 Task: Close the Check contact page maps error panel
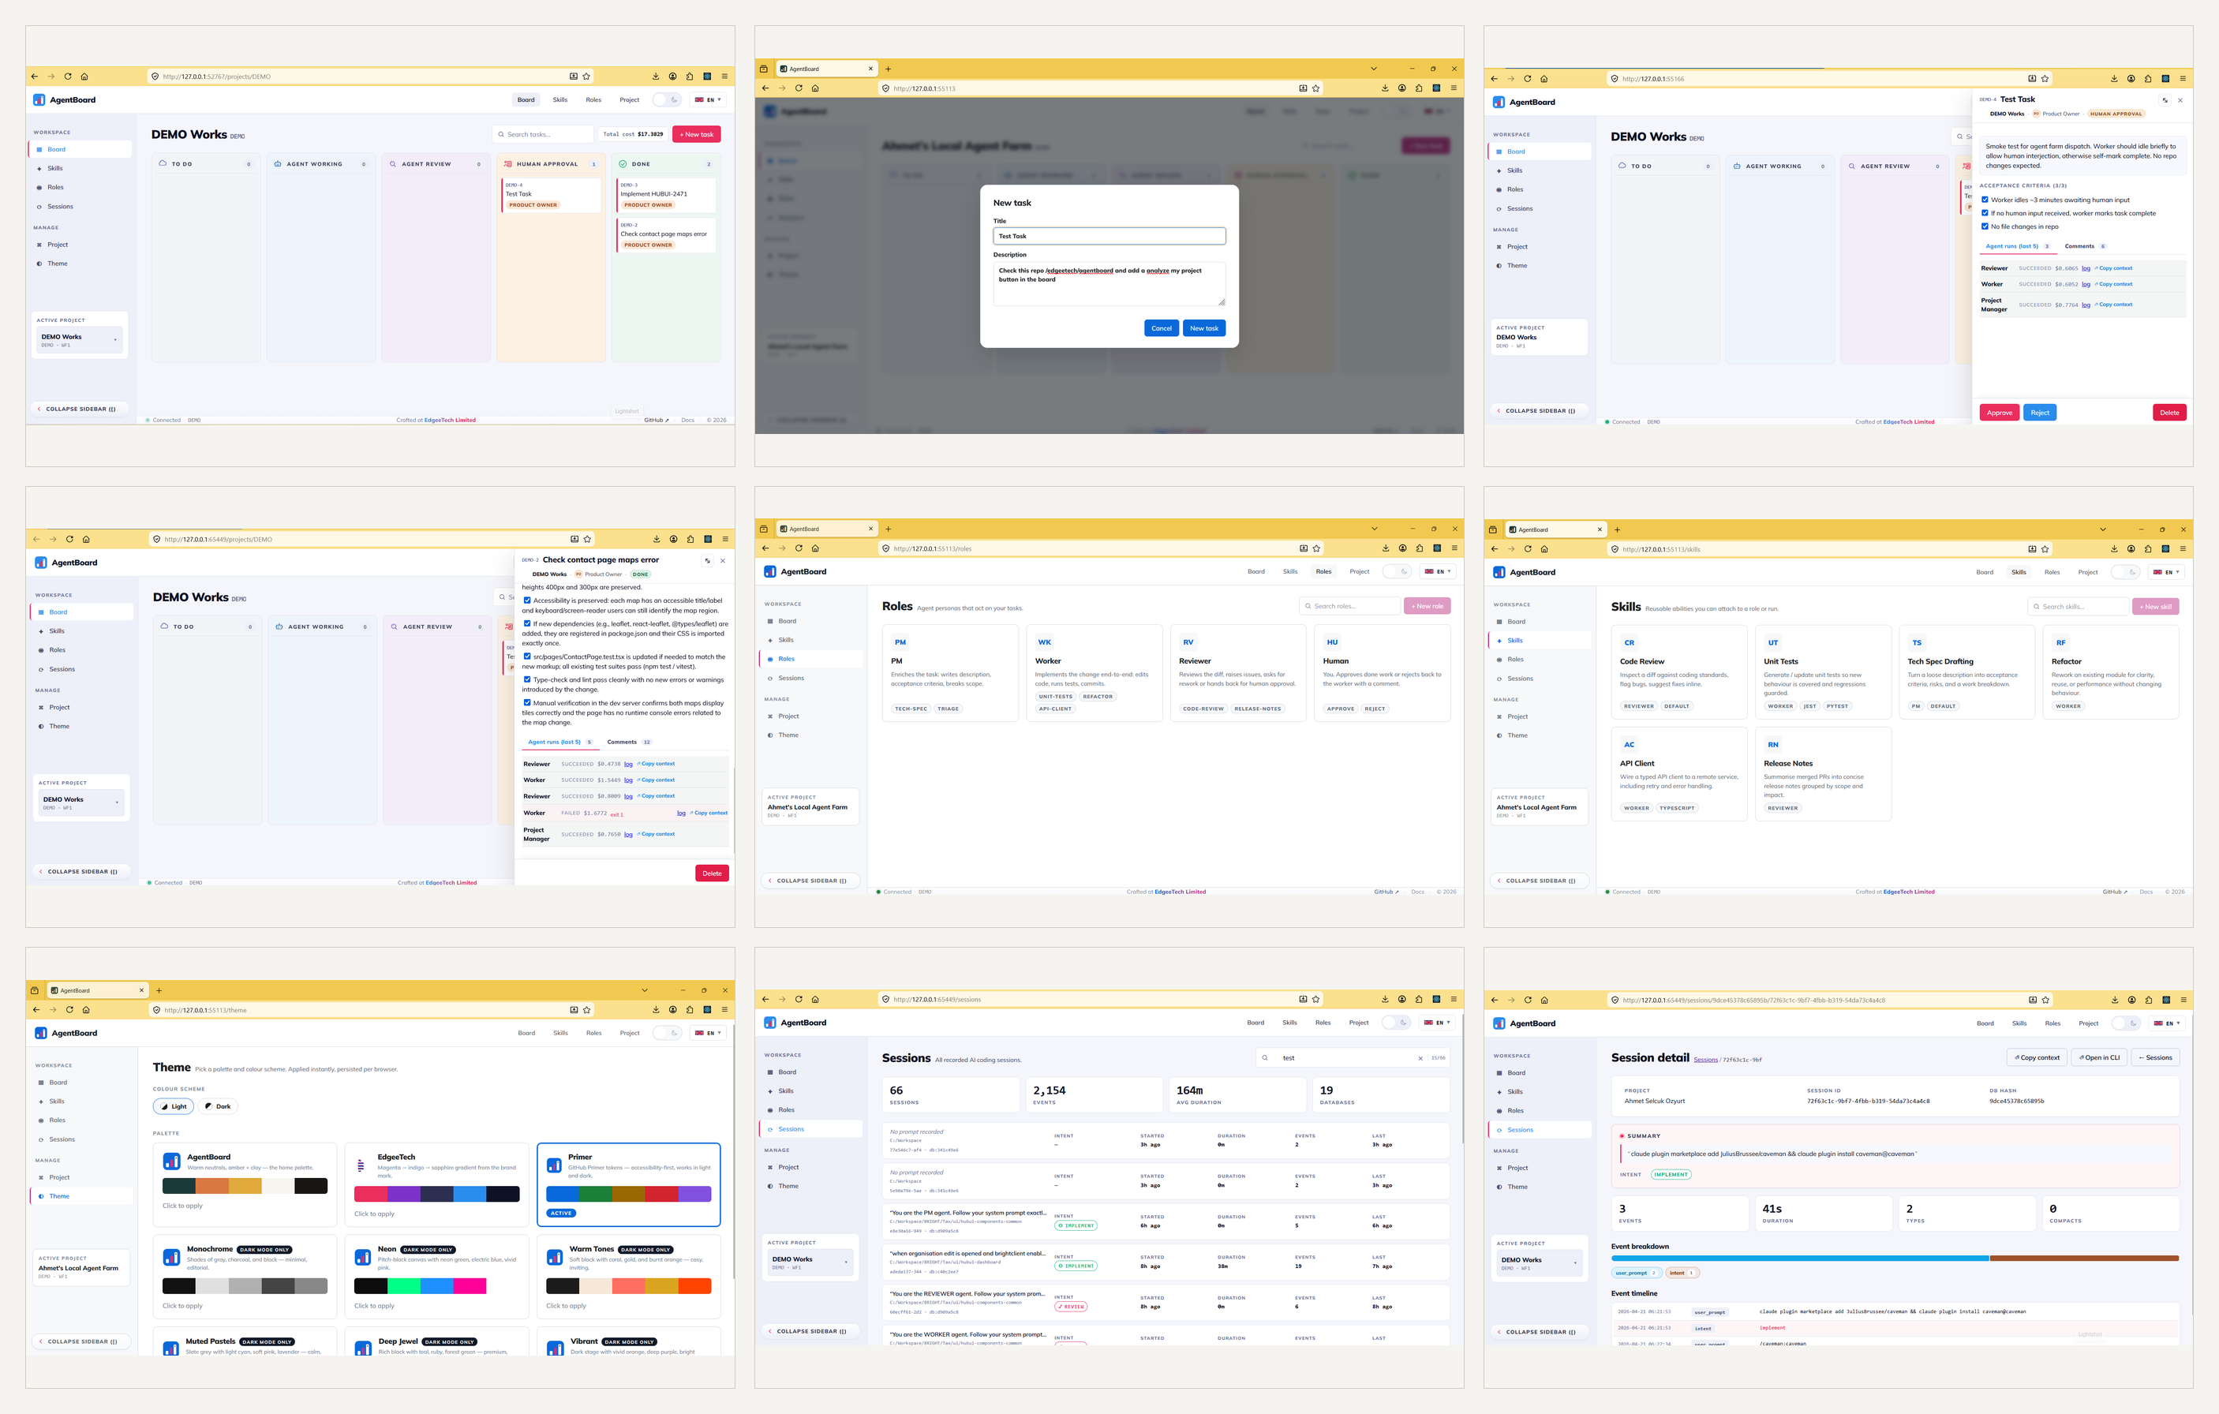coord(723,560)
